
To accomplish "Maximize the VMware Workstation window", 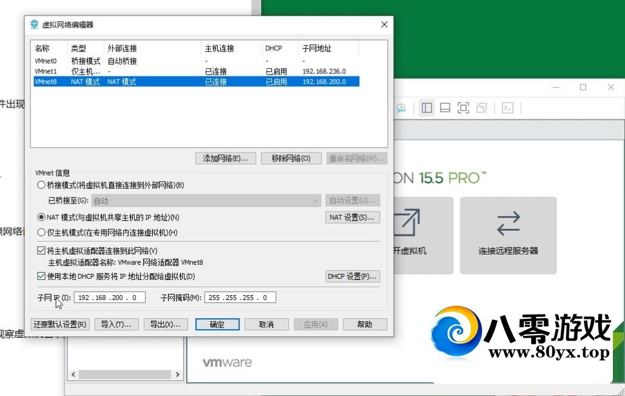I will (583, 87).
